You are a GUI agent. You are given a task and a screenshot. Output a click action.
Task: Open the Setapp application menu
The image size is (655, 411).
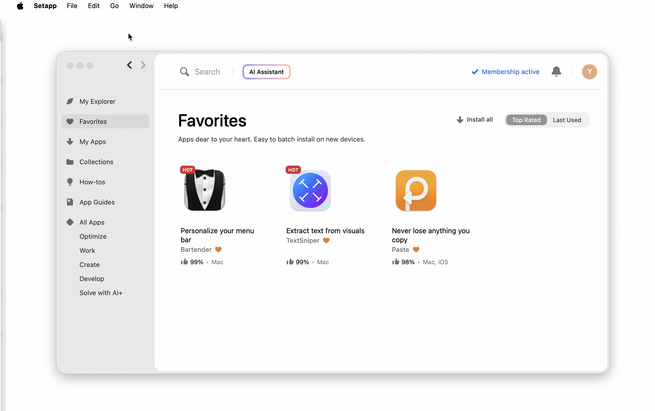pos(45,6)
